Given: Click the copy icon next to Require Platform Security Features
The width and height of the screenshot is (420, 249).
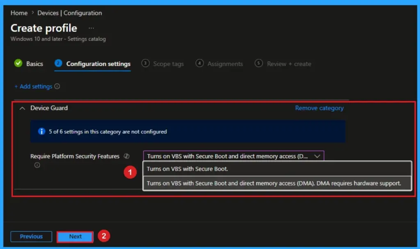Looking at the screenshot, I should (126, 156).
